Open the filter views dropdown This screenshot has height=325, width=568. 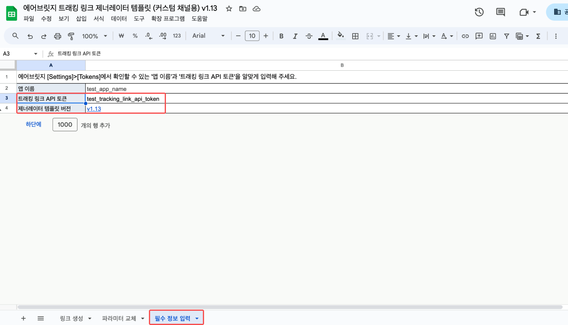point(522,36)
